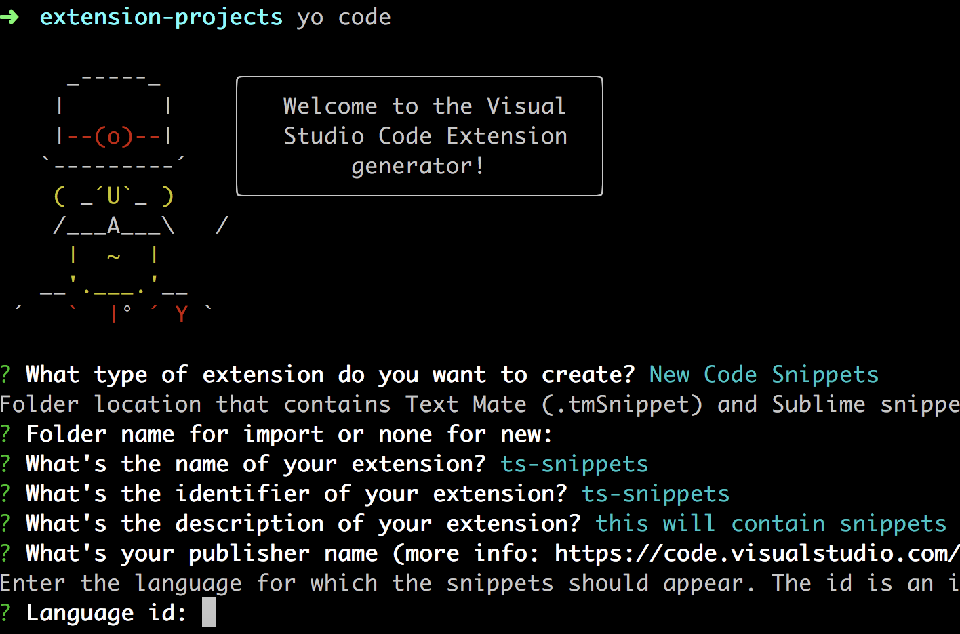
Task: Click the "Folder name for import" prompt
Action: click(289, 434)
